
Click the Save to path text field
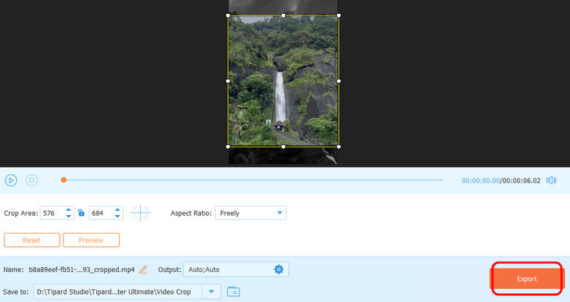click(x=118, y=291)
